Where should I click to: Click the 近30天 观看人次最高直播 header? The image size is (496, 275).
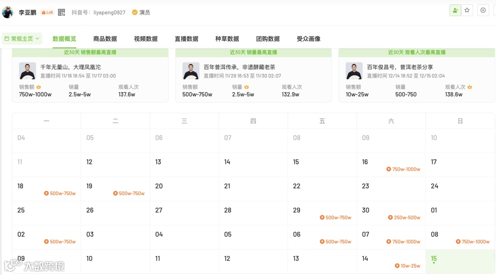click(417, 52)
